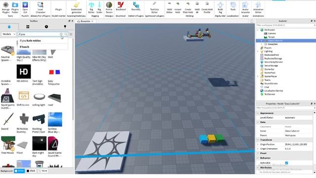Insert the HD Admin model
316x178 pixels.
click(x=24, y=71)
